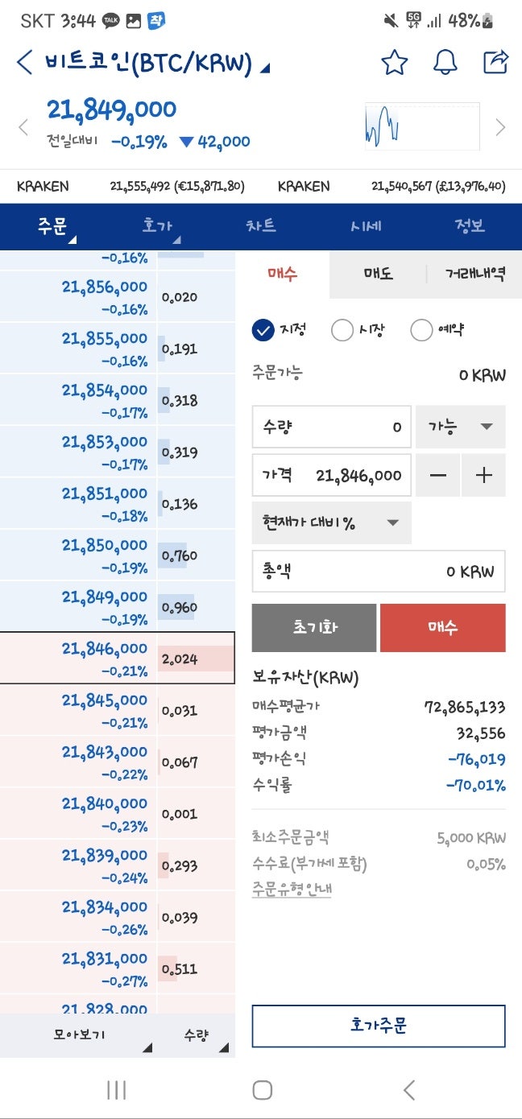Open the 가능 quantity dropdown
Image resolution: width=522 pixels, height=1119 pixels.
click(460, 427)
